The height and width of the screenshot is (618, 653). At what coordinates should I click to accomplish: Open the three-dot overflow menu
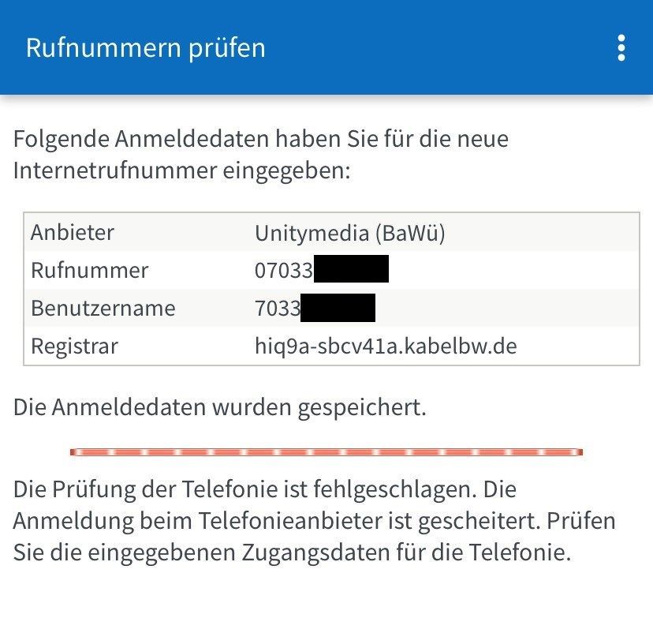621,48
